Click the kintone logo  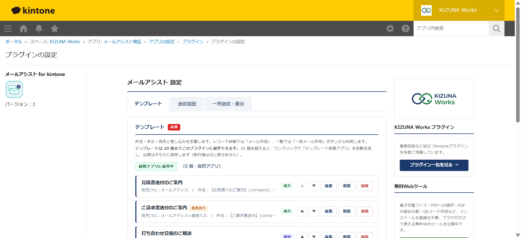click(x=33, y=11)
